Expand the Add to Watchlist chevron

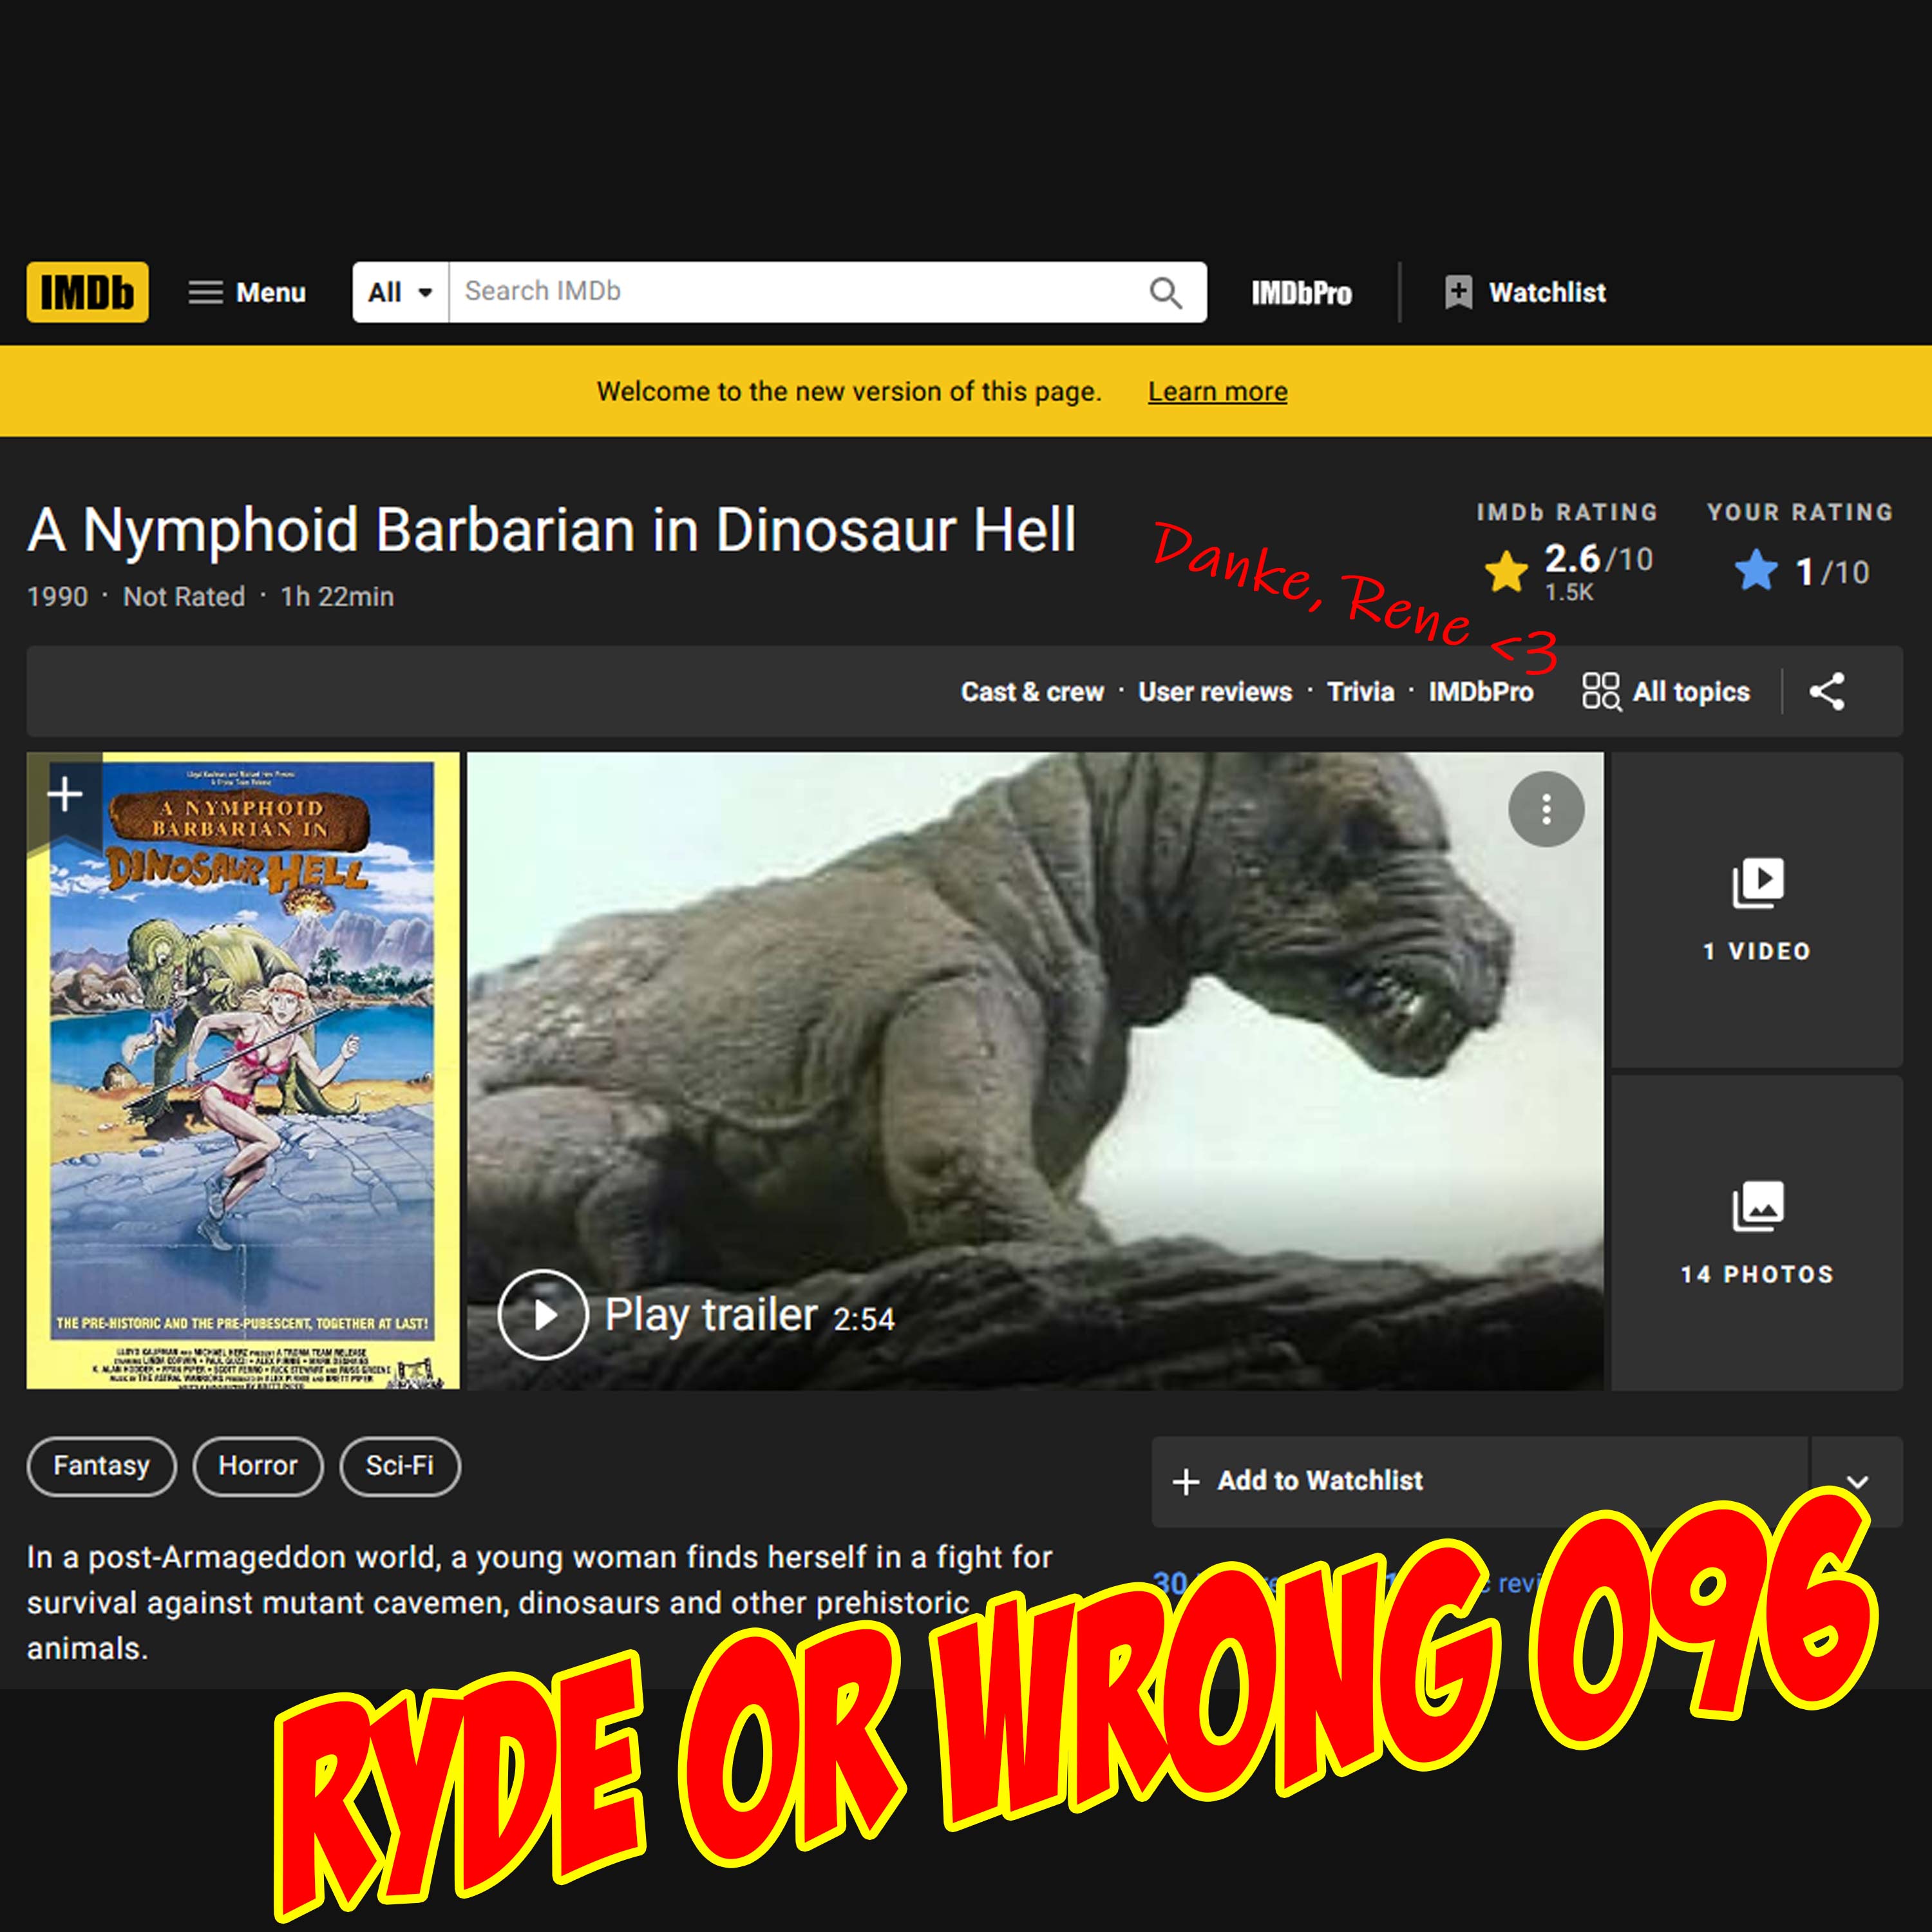tap(1856, 1481)
